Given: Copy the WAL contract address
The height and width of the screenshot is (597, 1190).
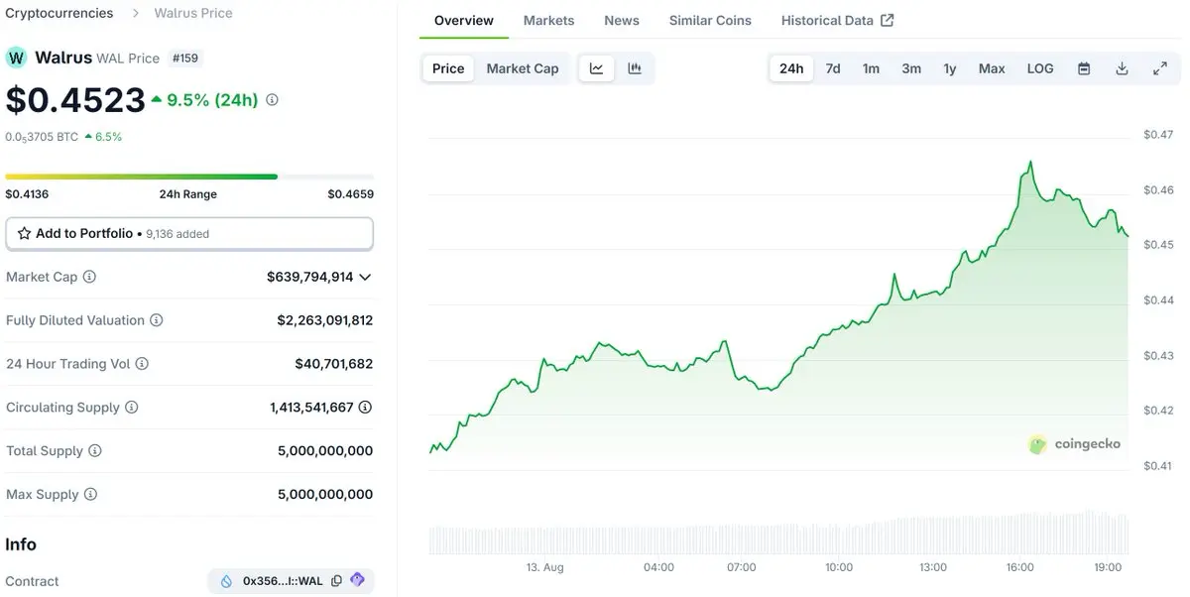Looking at the screenshot, I should coord(336,581).
